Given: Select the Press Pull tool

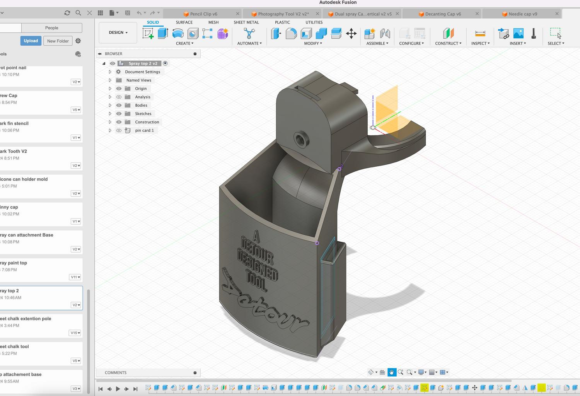Looking at the screenshot, I should click(x=276, y=34).
